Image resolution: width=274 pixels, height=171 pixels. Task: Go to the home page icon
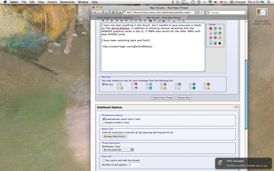pos(113,12)
